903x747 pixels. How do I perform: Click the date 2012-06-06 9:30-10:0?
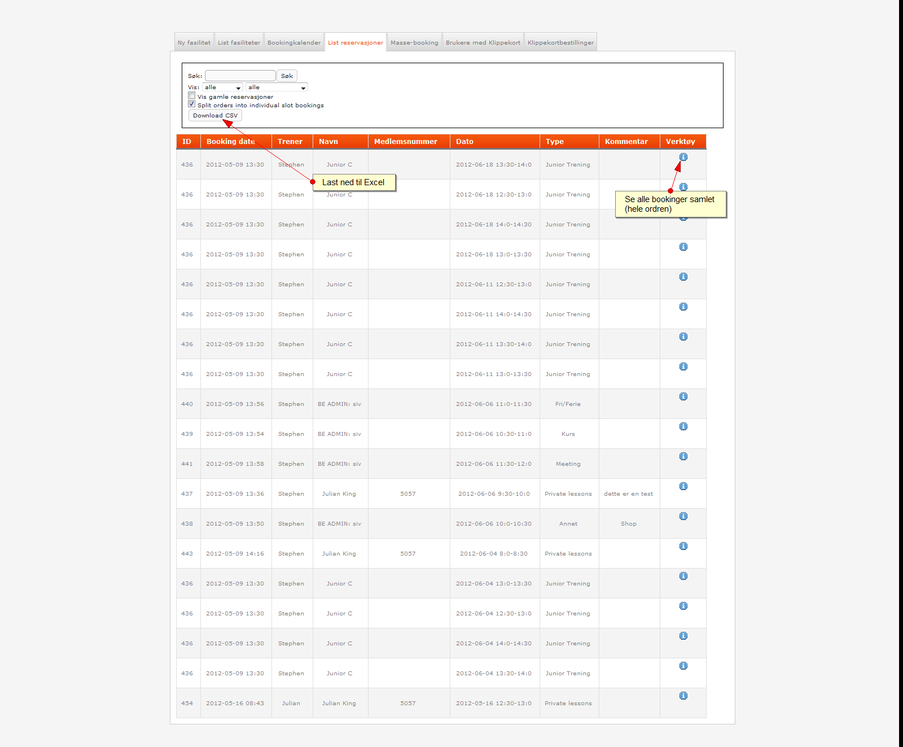[494, 494]
